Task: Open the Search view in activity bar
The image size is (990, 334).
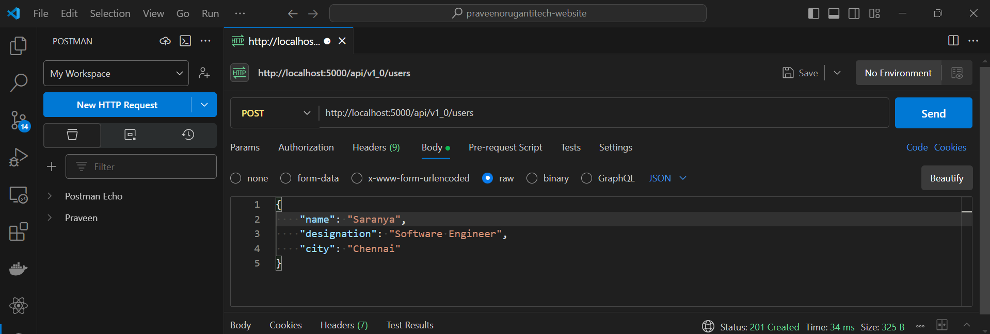Action: pos(19,82)
